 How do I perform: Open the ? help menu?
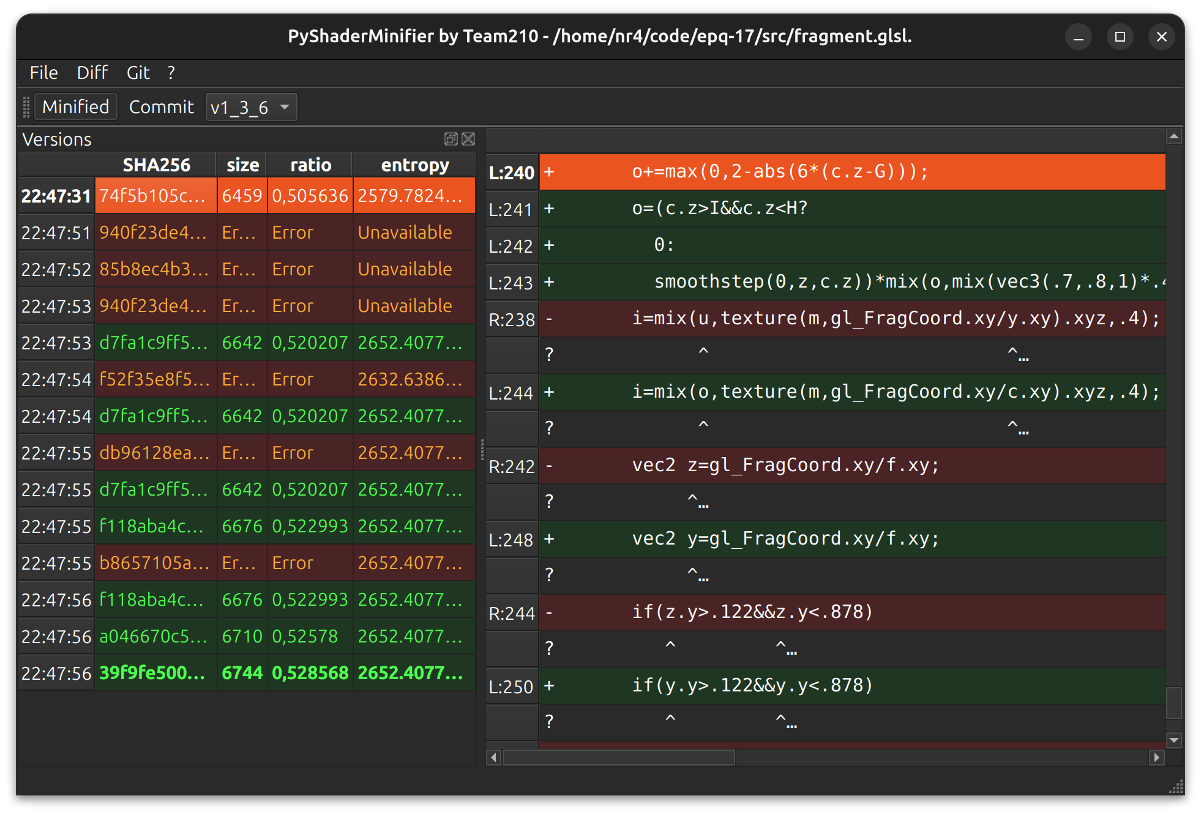pyautogui.click(x=171, y=73)
